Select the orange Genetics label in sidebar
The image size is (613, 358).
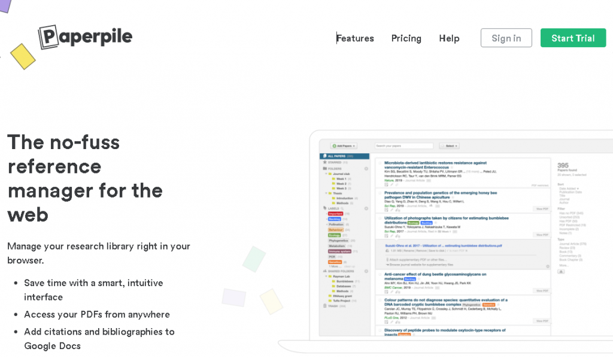335,262
